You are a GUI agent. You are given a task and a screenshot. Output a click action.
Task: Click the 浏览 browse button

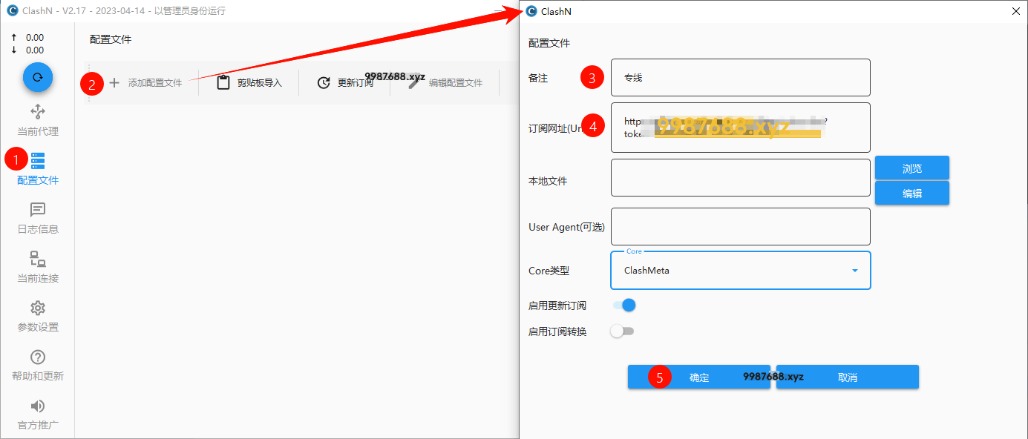tap(912, 168)
